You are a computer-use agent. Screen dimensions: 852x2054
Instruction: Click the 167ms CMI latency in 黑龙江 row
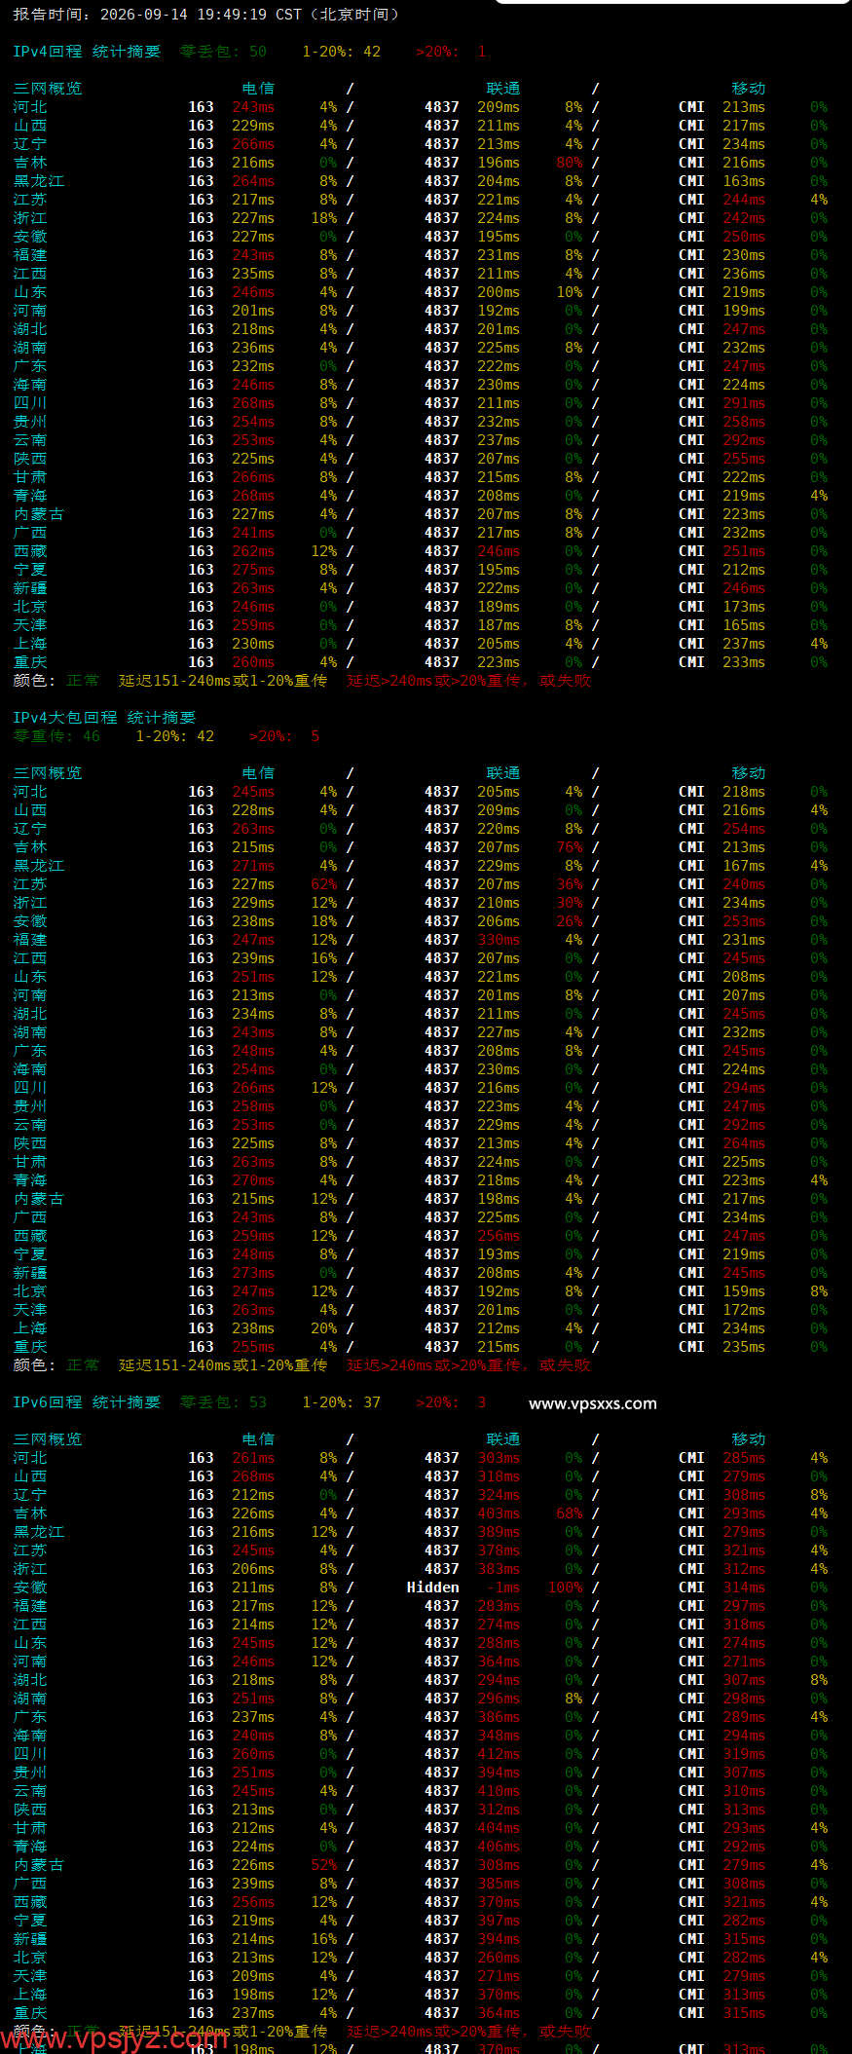pyautogui.click(x=744, y=866)
